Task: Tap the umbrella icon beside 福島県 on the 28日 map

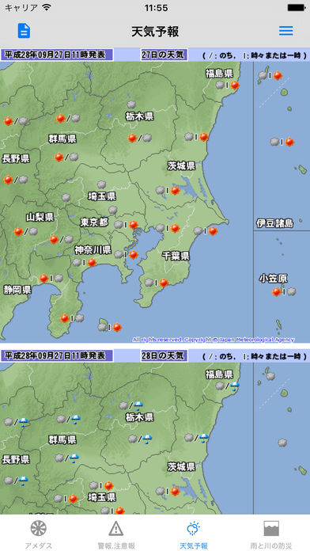Action: point(235,386)
